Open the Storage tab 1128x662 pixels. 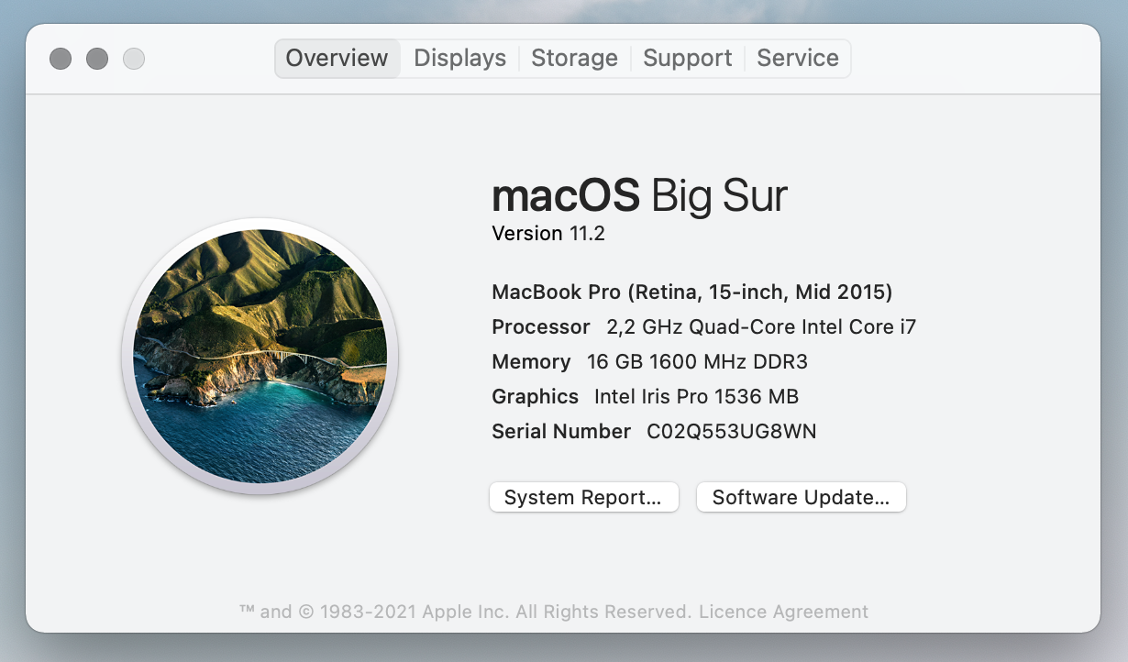click(575, 58)
